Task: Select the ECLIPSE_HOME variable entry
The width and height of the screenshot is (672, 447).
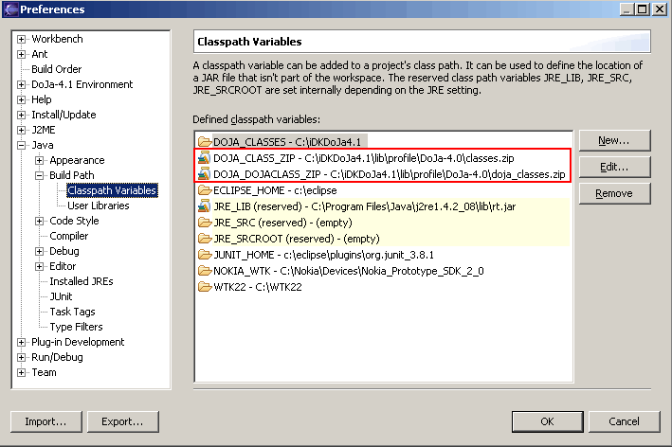Action: (275, 190)
